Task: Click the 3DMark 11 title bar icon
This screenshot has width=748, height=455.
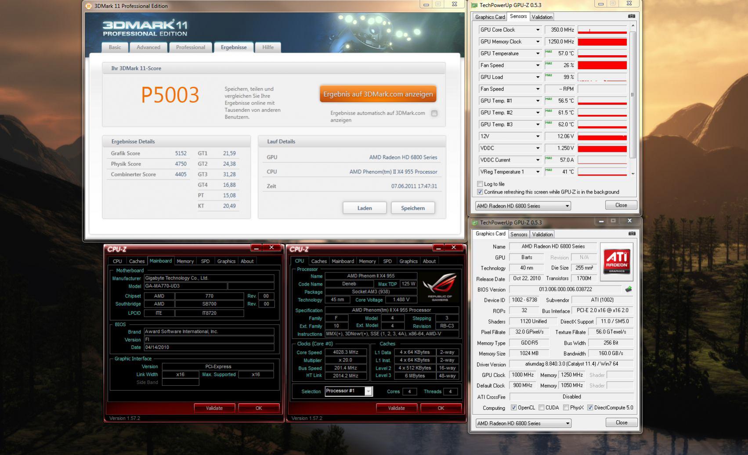Action: tap(89, 6)
